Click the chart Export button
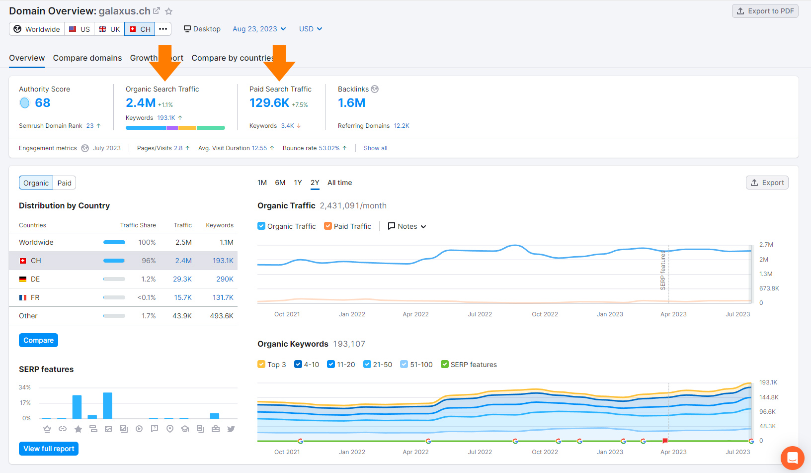The height and width of the screenshot is (473, 811). pyautogui.click(x=767, y=183)
